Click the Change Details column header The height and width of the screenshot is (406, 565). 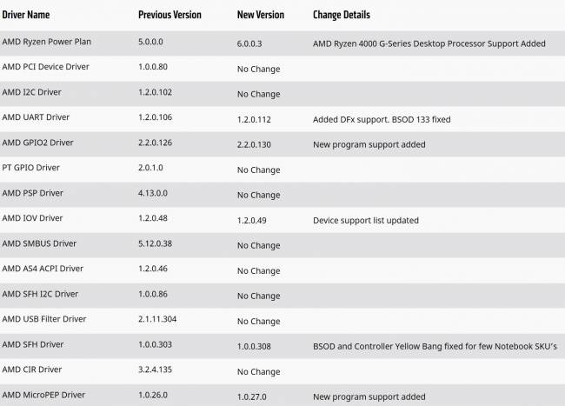pyautogui.click(x=341, y=15)
